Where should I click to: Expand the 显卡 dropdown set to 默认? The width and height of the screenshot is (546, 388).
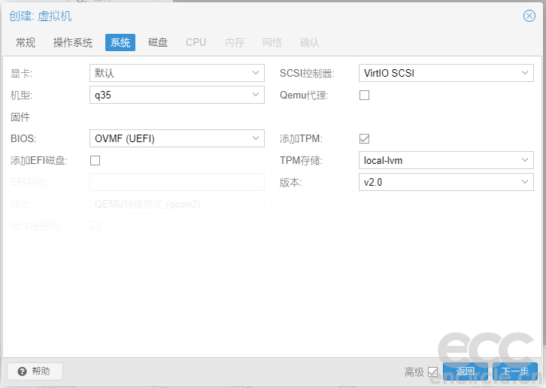tap(177, 73)
